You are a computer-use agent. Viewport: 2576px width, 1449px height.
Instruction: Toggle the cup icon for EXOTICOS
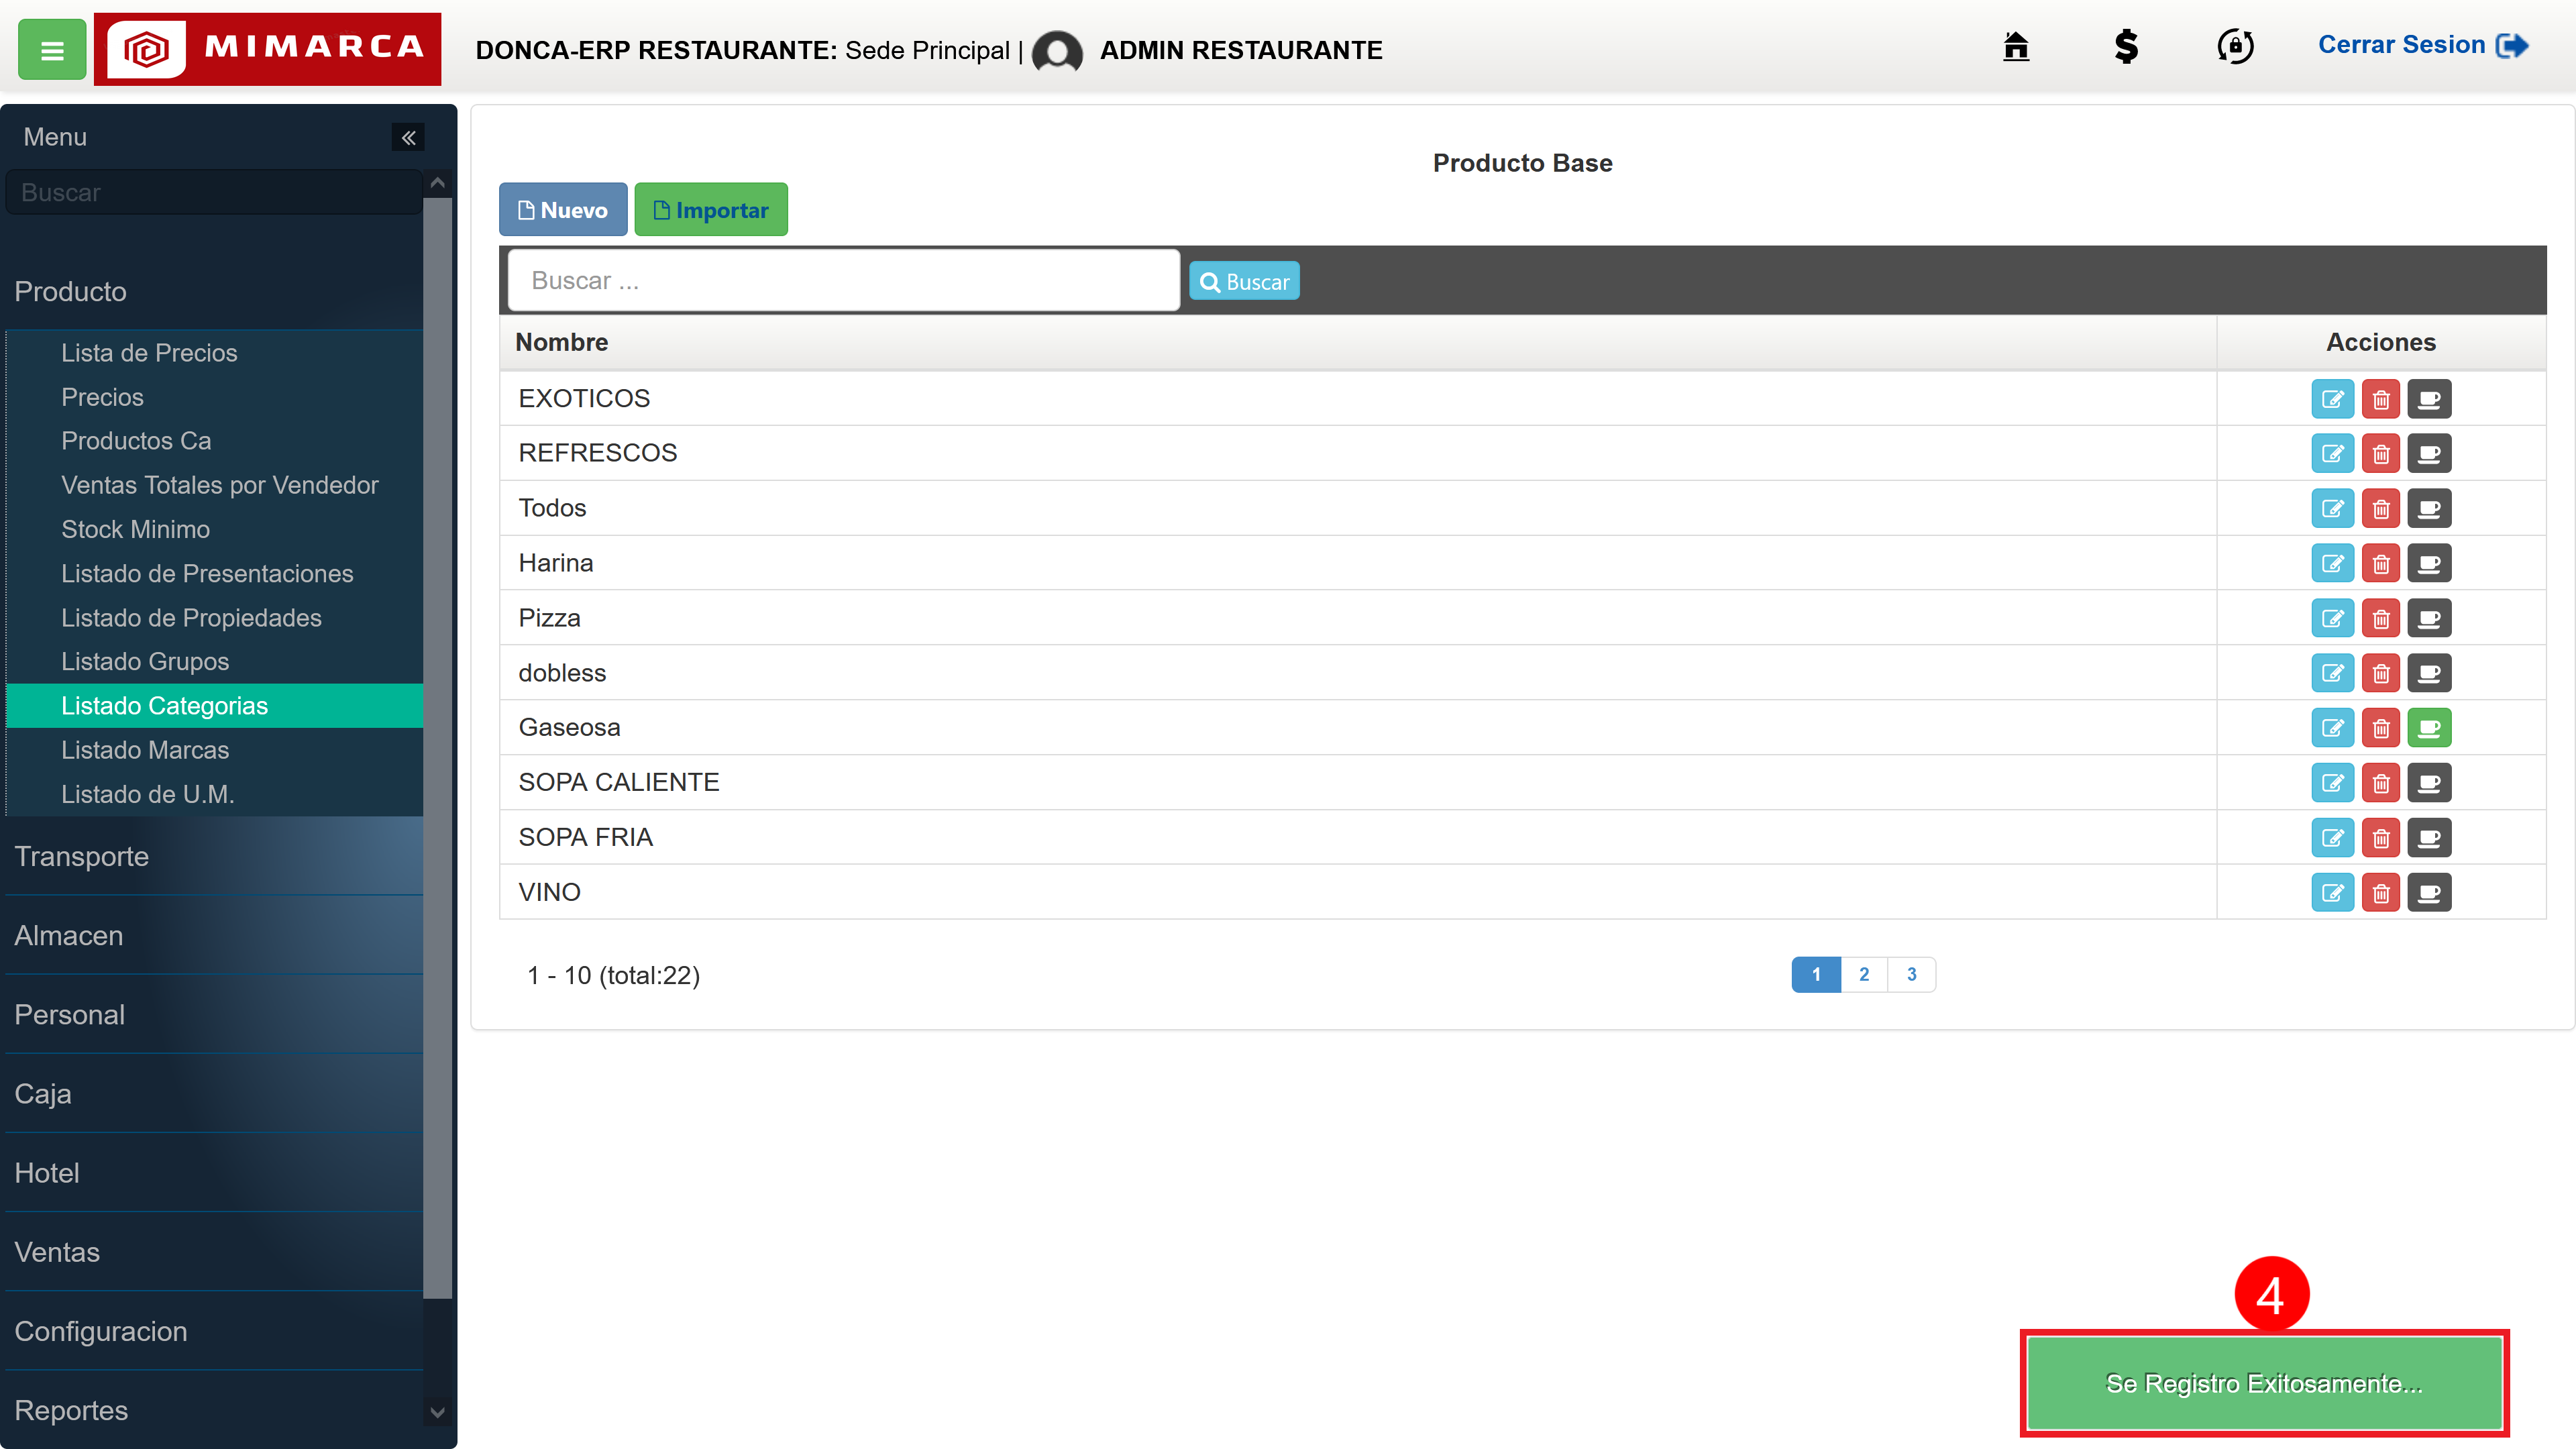point(2429,399)
